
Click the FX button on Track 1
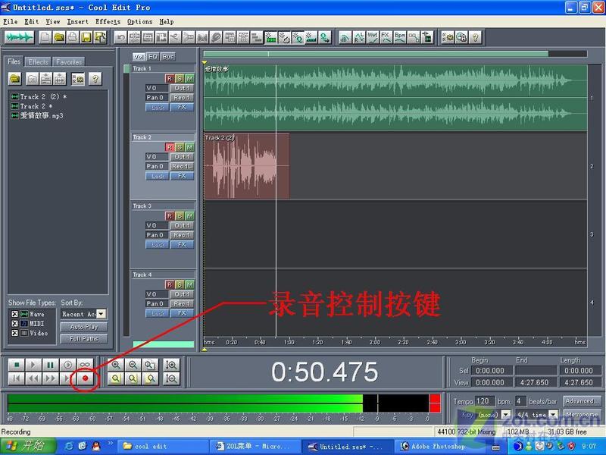click(182, 107)
